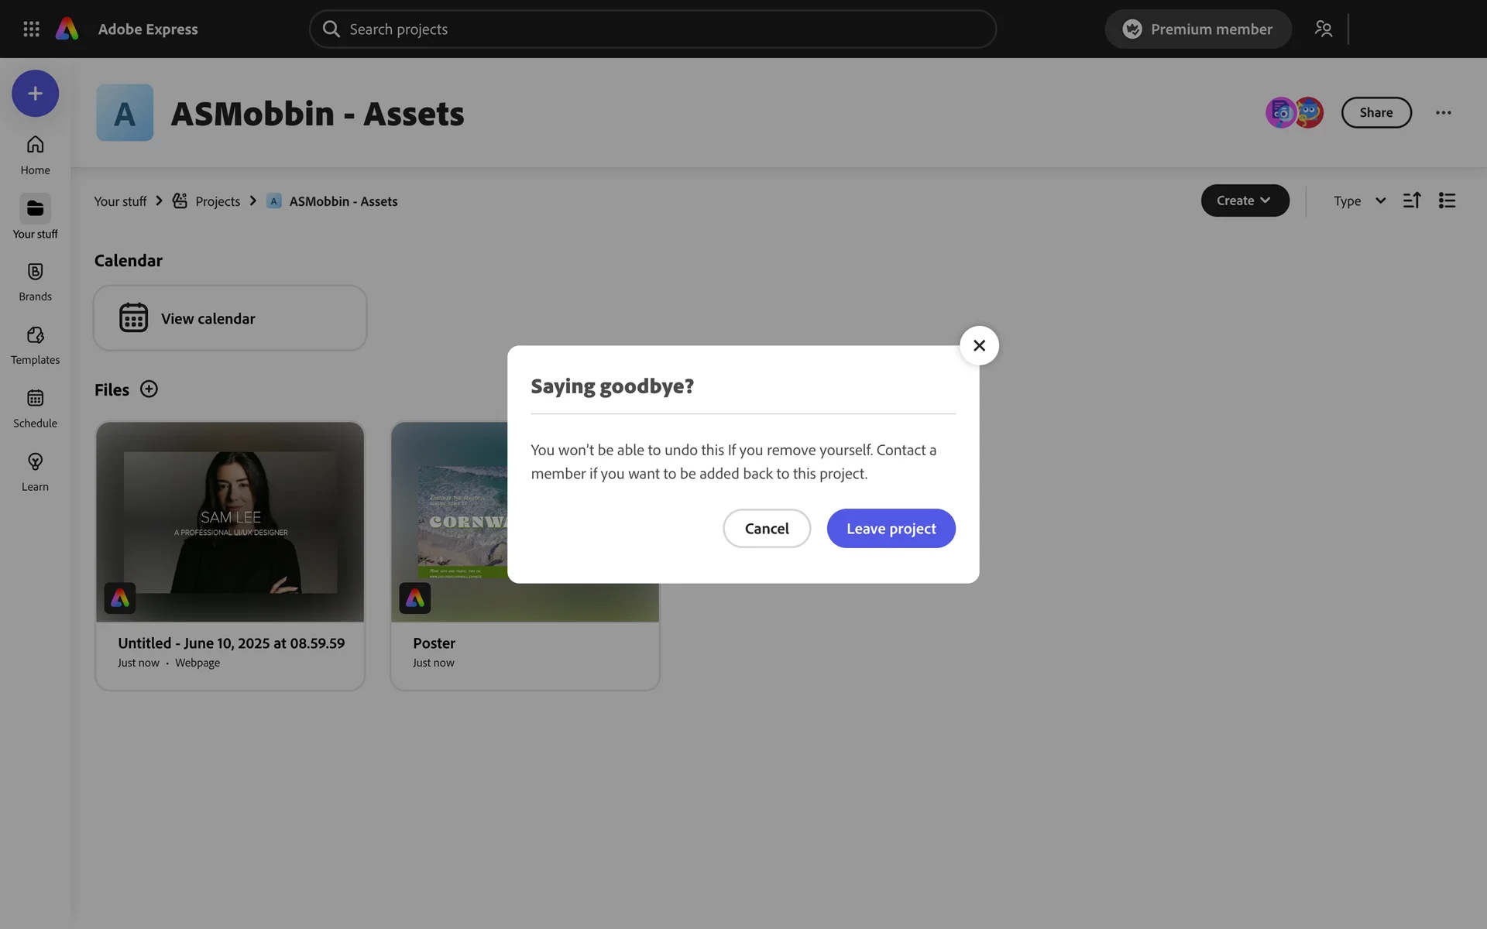Navigate to Your stuff breadcrumb

click(120, 201)
